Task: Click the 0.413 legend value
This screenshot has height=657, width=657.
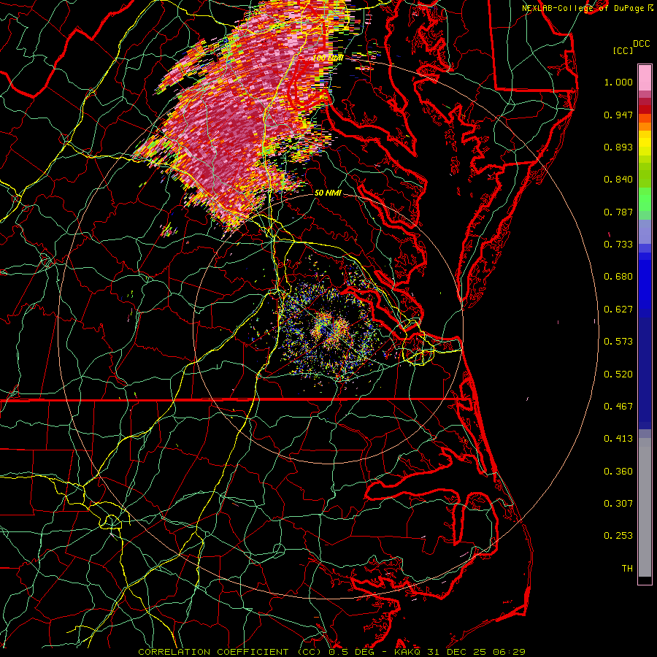Action: point(618,439)
